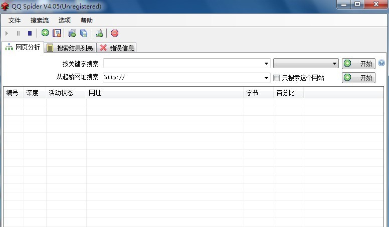Click the green arrow circle toolbar icon
Screen dimensions: 389x227
(45, 33)
